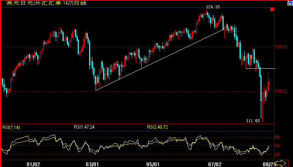
Task: Click the yellow right-arrow scroll button
Action: pos(280,164)
